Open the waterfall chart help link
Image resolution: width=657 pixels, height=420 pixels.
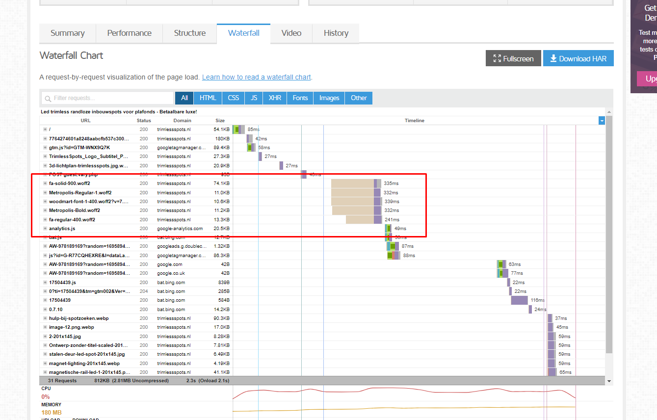pos(257,77)
